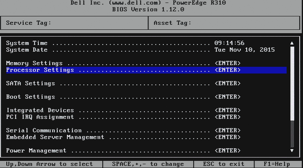
Task: Click <ENTER> next to Serial Communication
Action: click(x=228, y=130)
